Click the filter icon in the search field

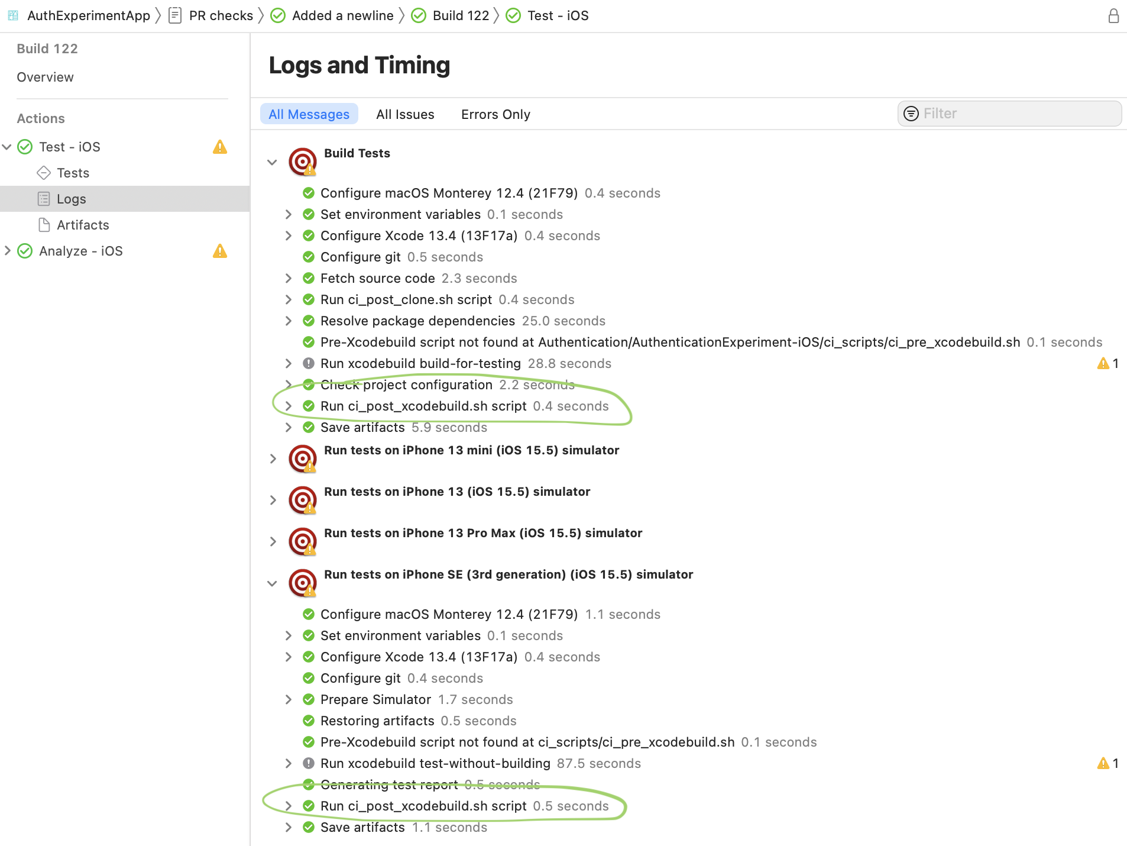pyautogui.click(x=911, y=114)
